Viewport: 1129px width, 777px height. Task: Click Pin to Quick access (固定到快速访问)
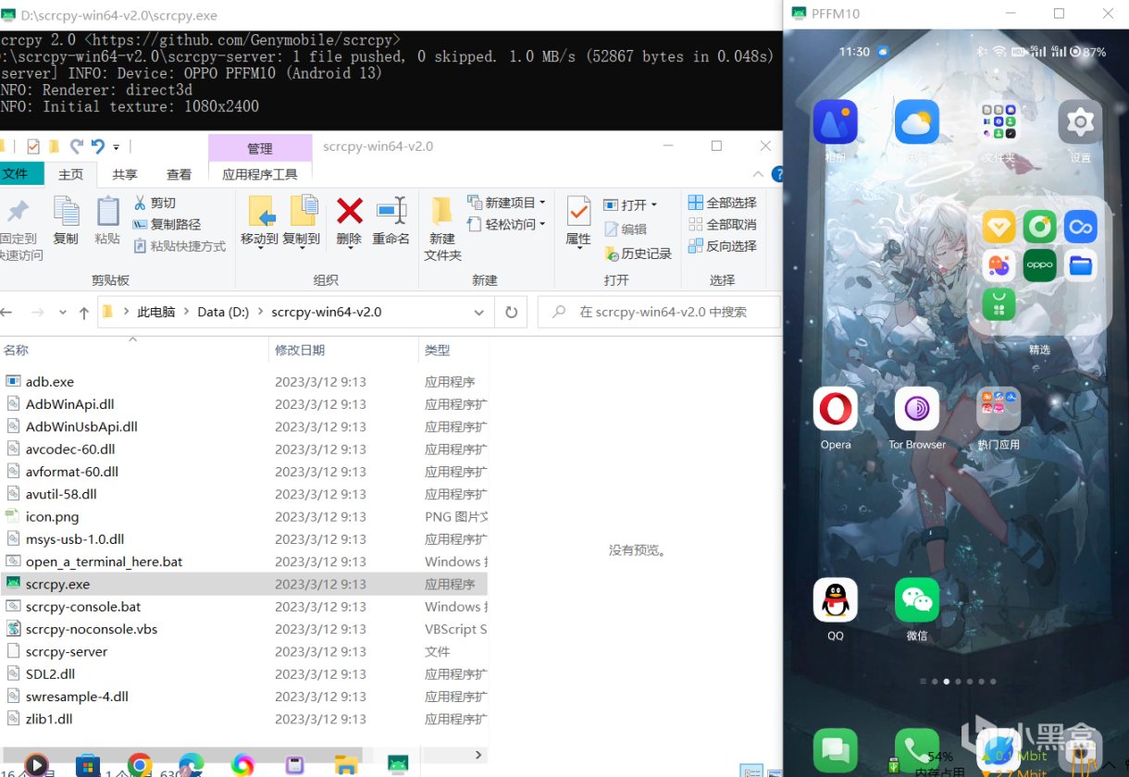click(19, 228)
